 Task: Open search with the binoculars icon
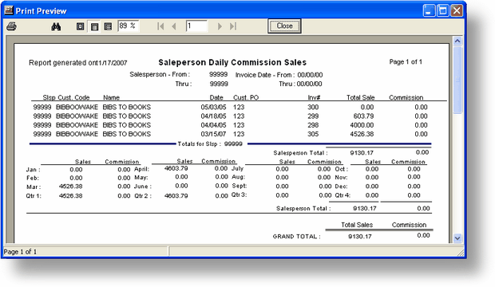[56, 26]
